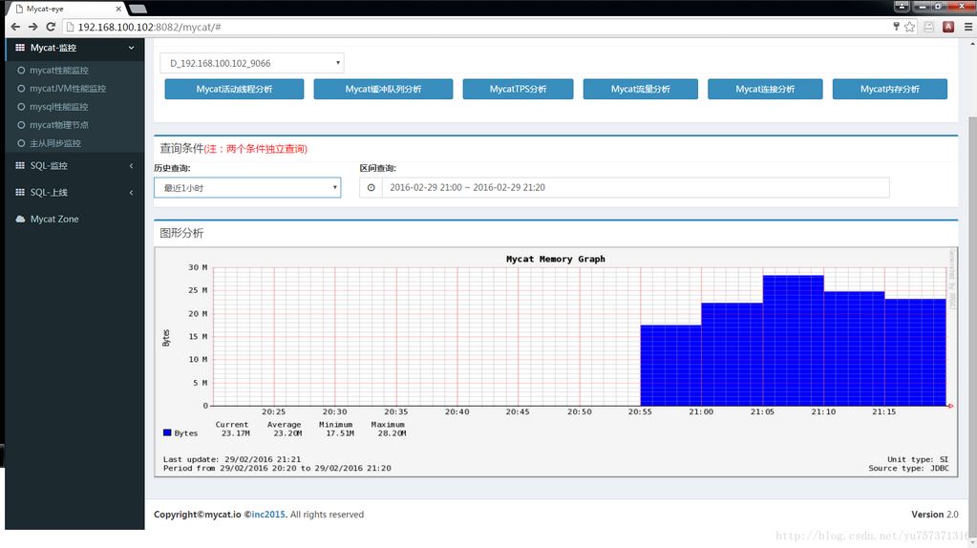Screen dimensions: 977x548
Task: Click the red A extension icon
Action: click(x=948, y=27)
